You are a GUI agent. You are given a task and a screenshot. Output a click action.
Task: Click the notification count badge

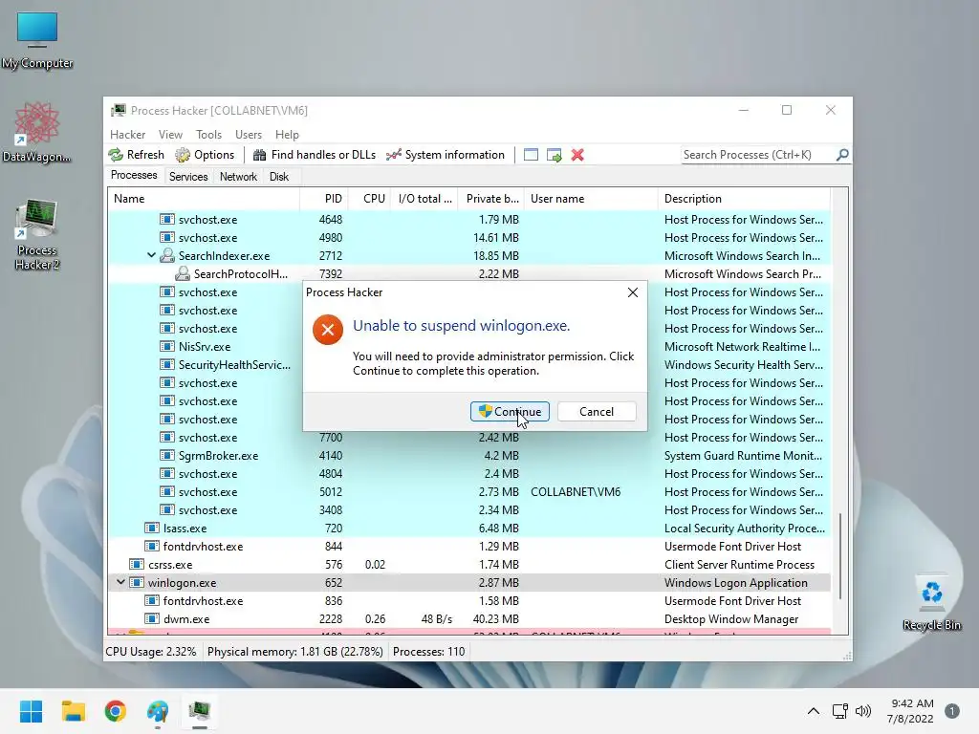[x=952, y=711]
